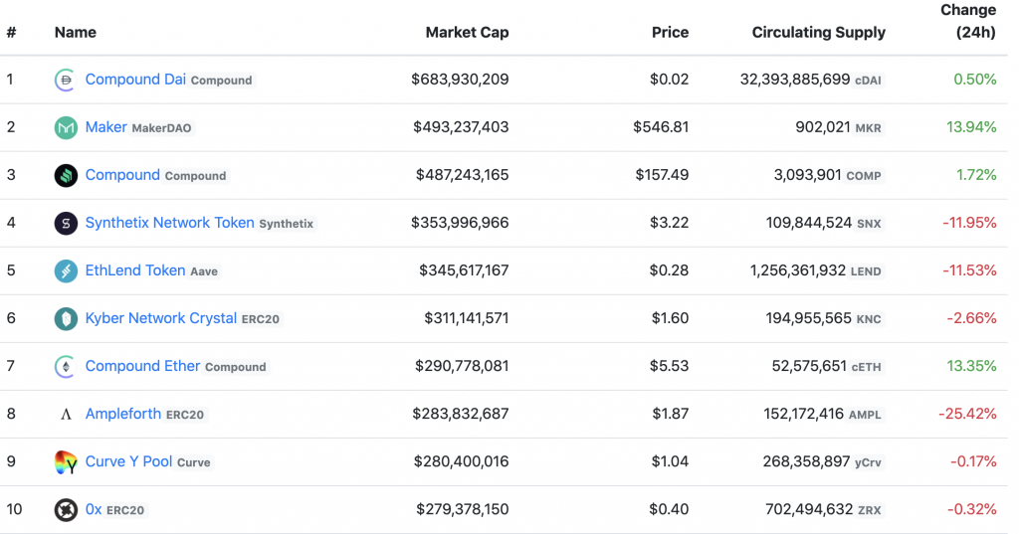Open the Compound Dai link
Image resolution: width=1019 pixels, height=534 pixels.
(x=135, y=80)
